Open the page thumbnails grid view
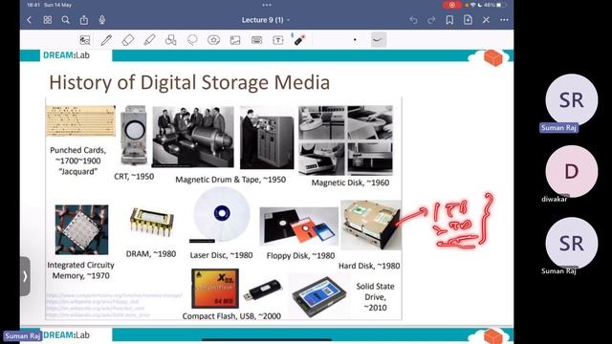The image size is (612, 344). pyautogui.click(x=48, y=20)
